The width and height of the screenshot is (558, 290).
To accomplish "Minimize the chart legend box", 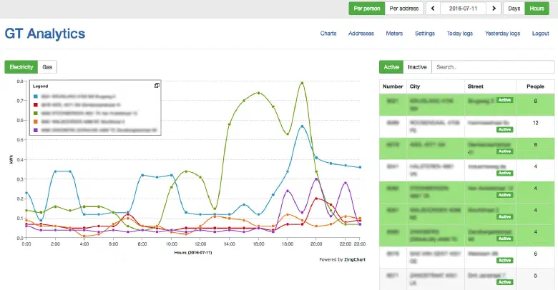I will 157,86.
